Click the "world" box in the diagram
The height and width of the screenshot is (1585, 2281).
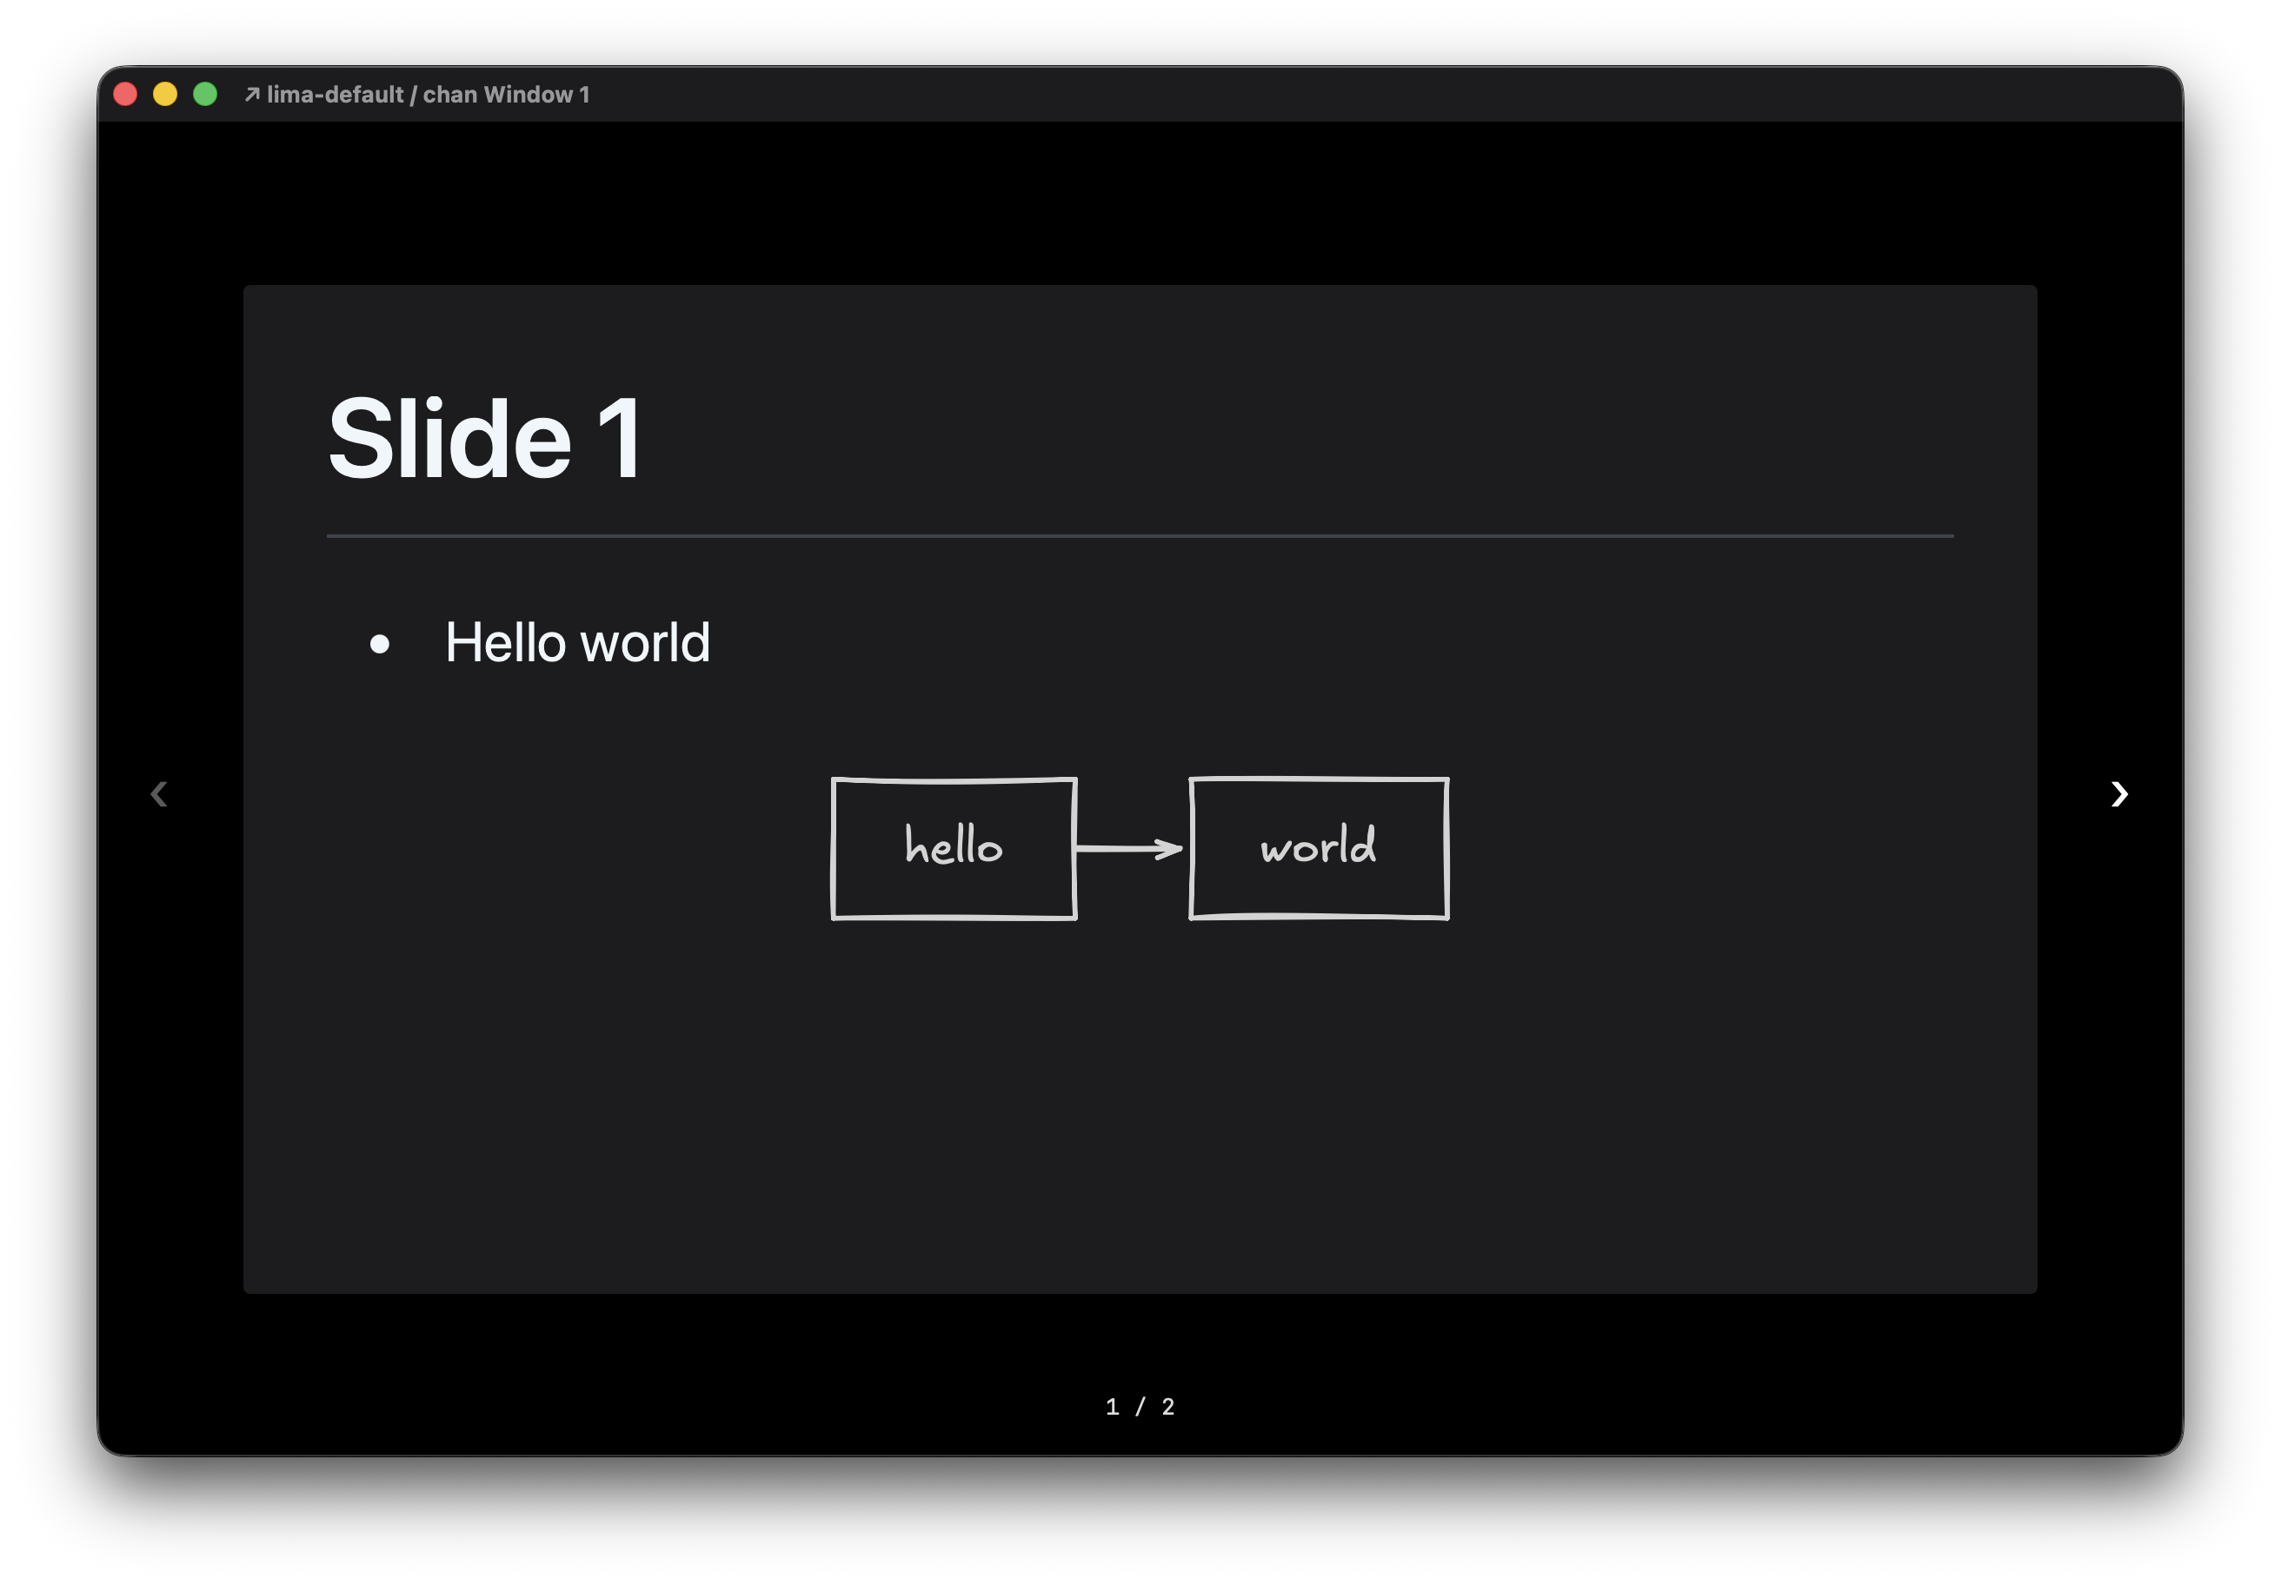pos(1319,848)
